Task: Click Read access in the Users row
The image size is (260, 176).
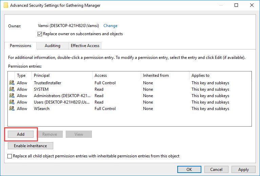Action: pos(99,102)
